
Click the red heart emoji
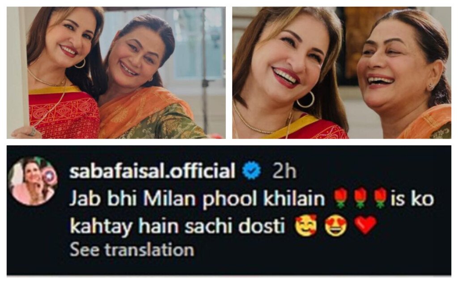tap(365, 225)
